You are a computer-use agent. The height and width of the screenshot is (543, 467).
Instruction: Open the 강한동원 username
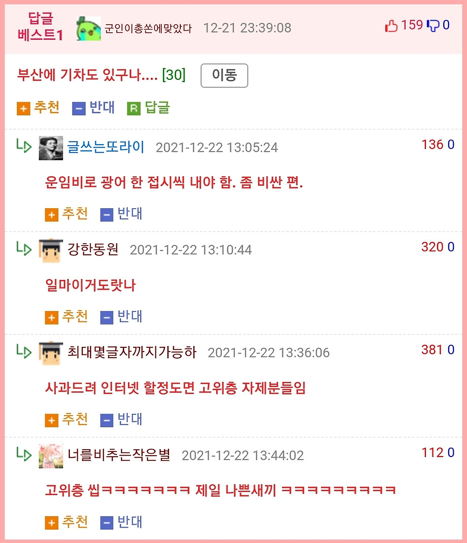tap(93, 249)
